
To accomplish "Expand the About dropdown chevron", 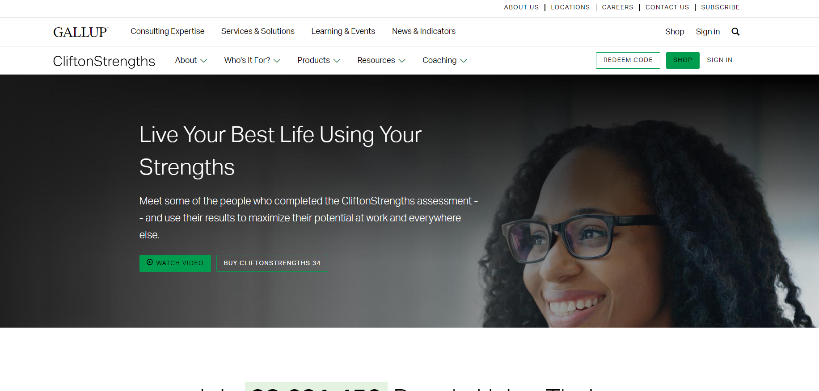I will point(204,61).
